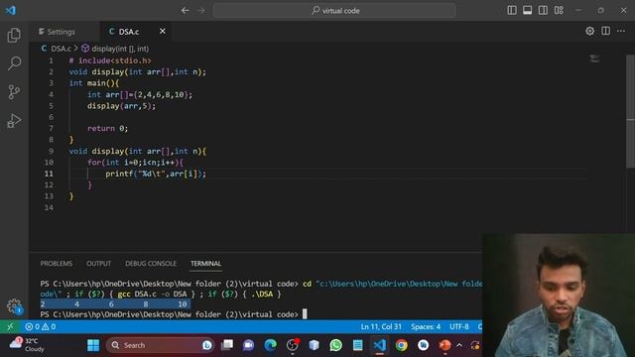This screenshot has height=357, width=635.
Task: Click 'Ln 11, Col 31' in status bar
Action: click(x=381, y=326)
